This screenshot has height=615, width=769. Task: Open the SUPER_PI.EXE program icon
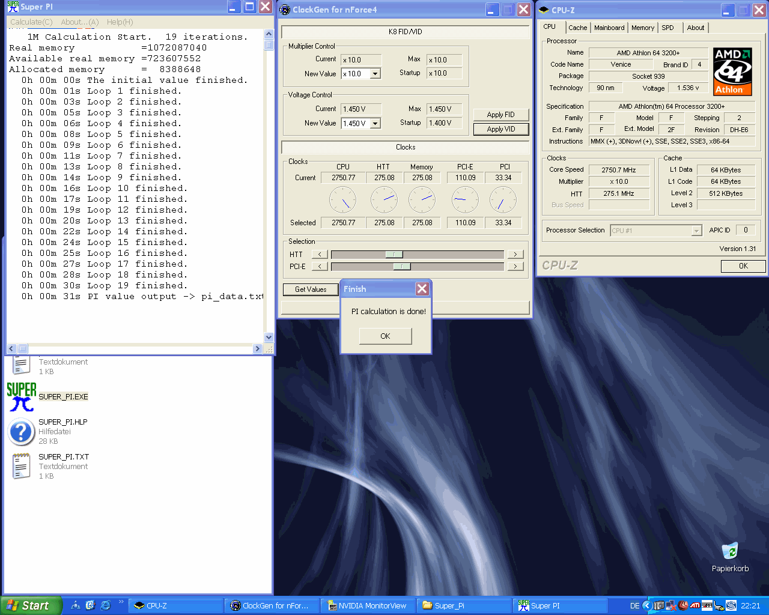tap(22, 397)
